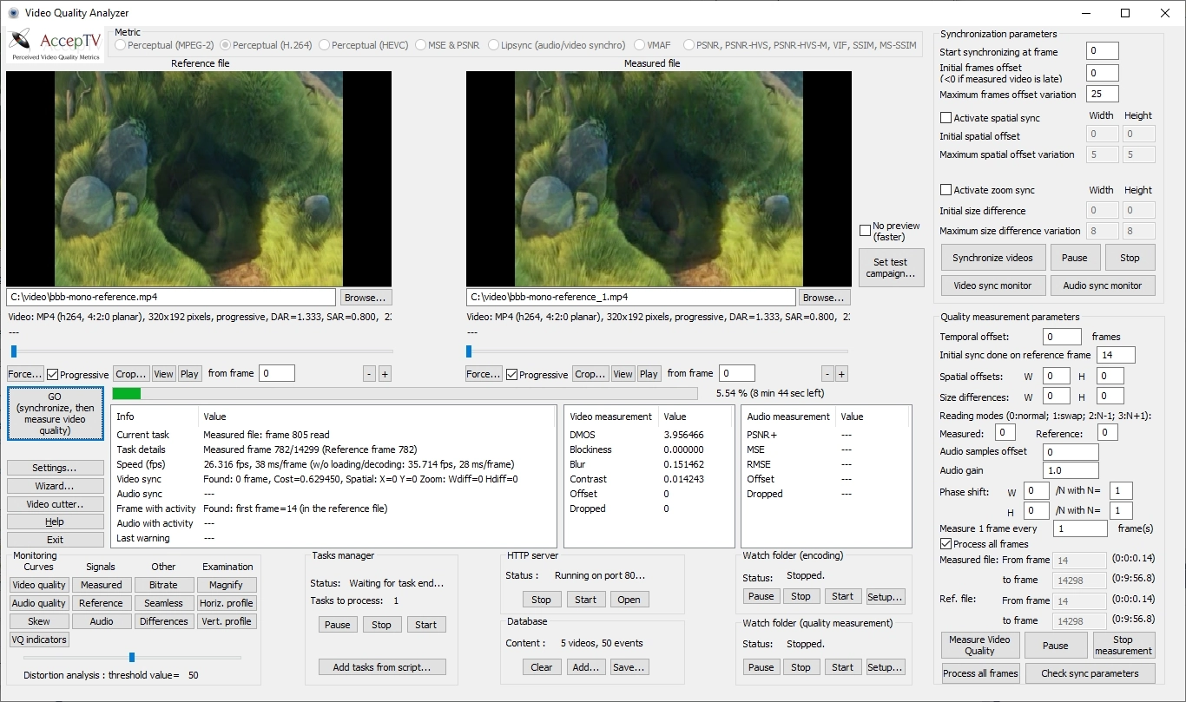
Task: Click Check sync parameters button
Action: 1090,673
